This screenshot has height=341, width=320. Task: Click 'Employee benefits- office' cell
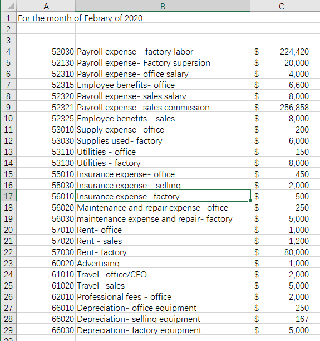pos(163,85)
